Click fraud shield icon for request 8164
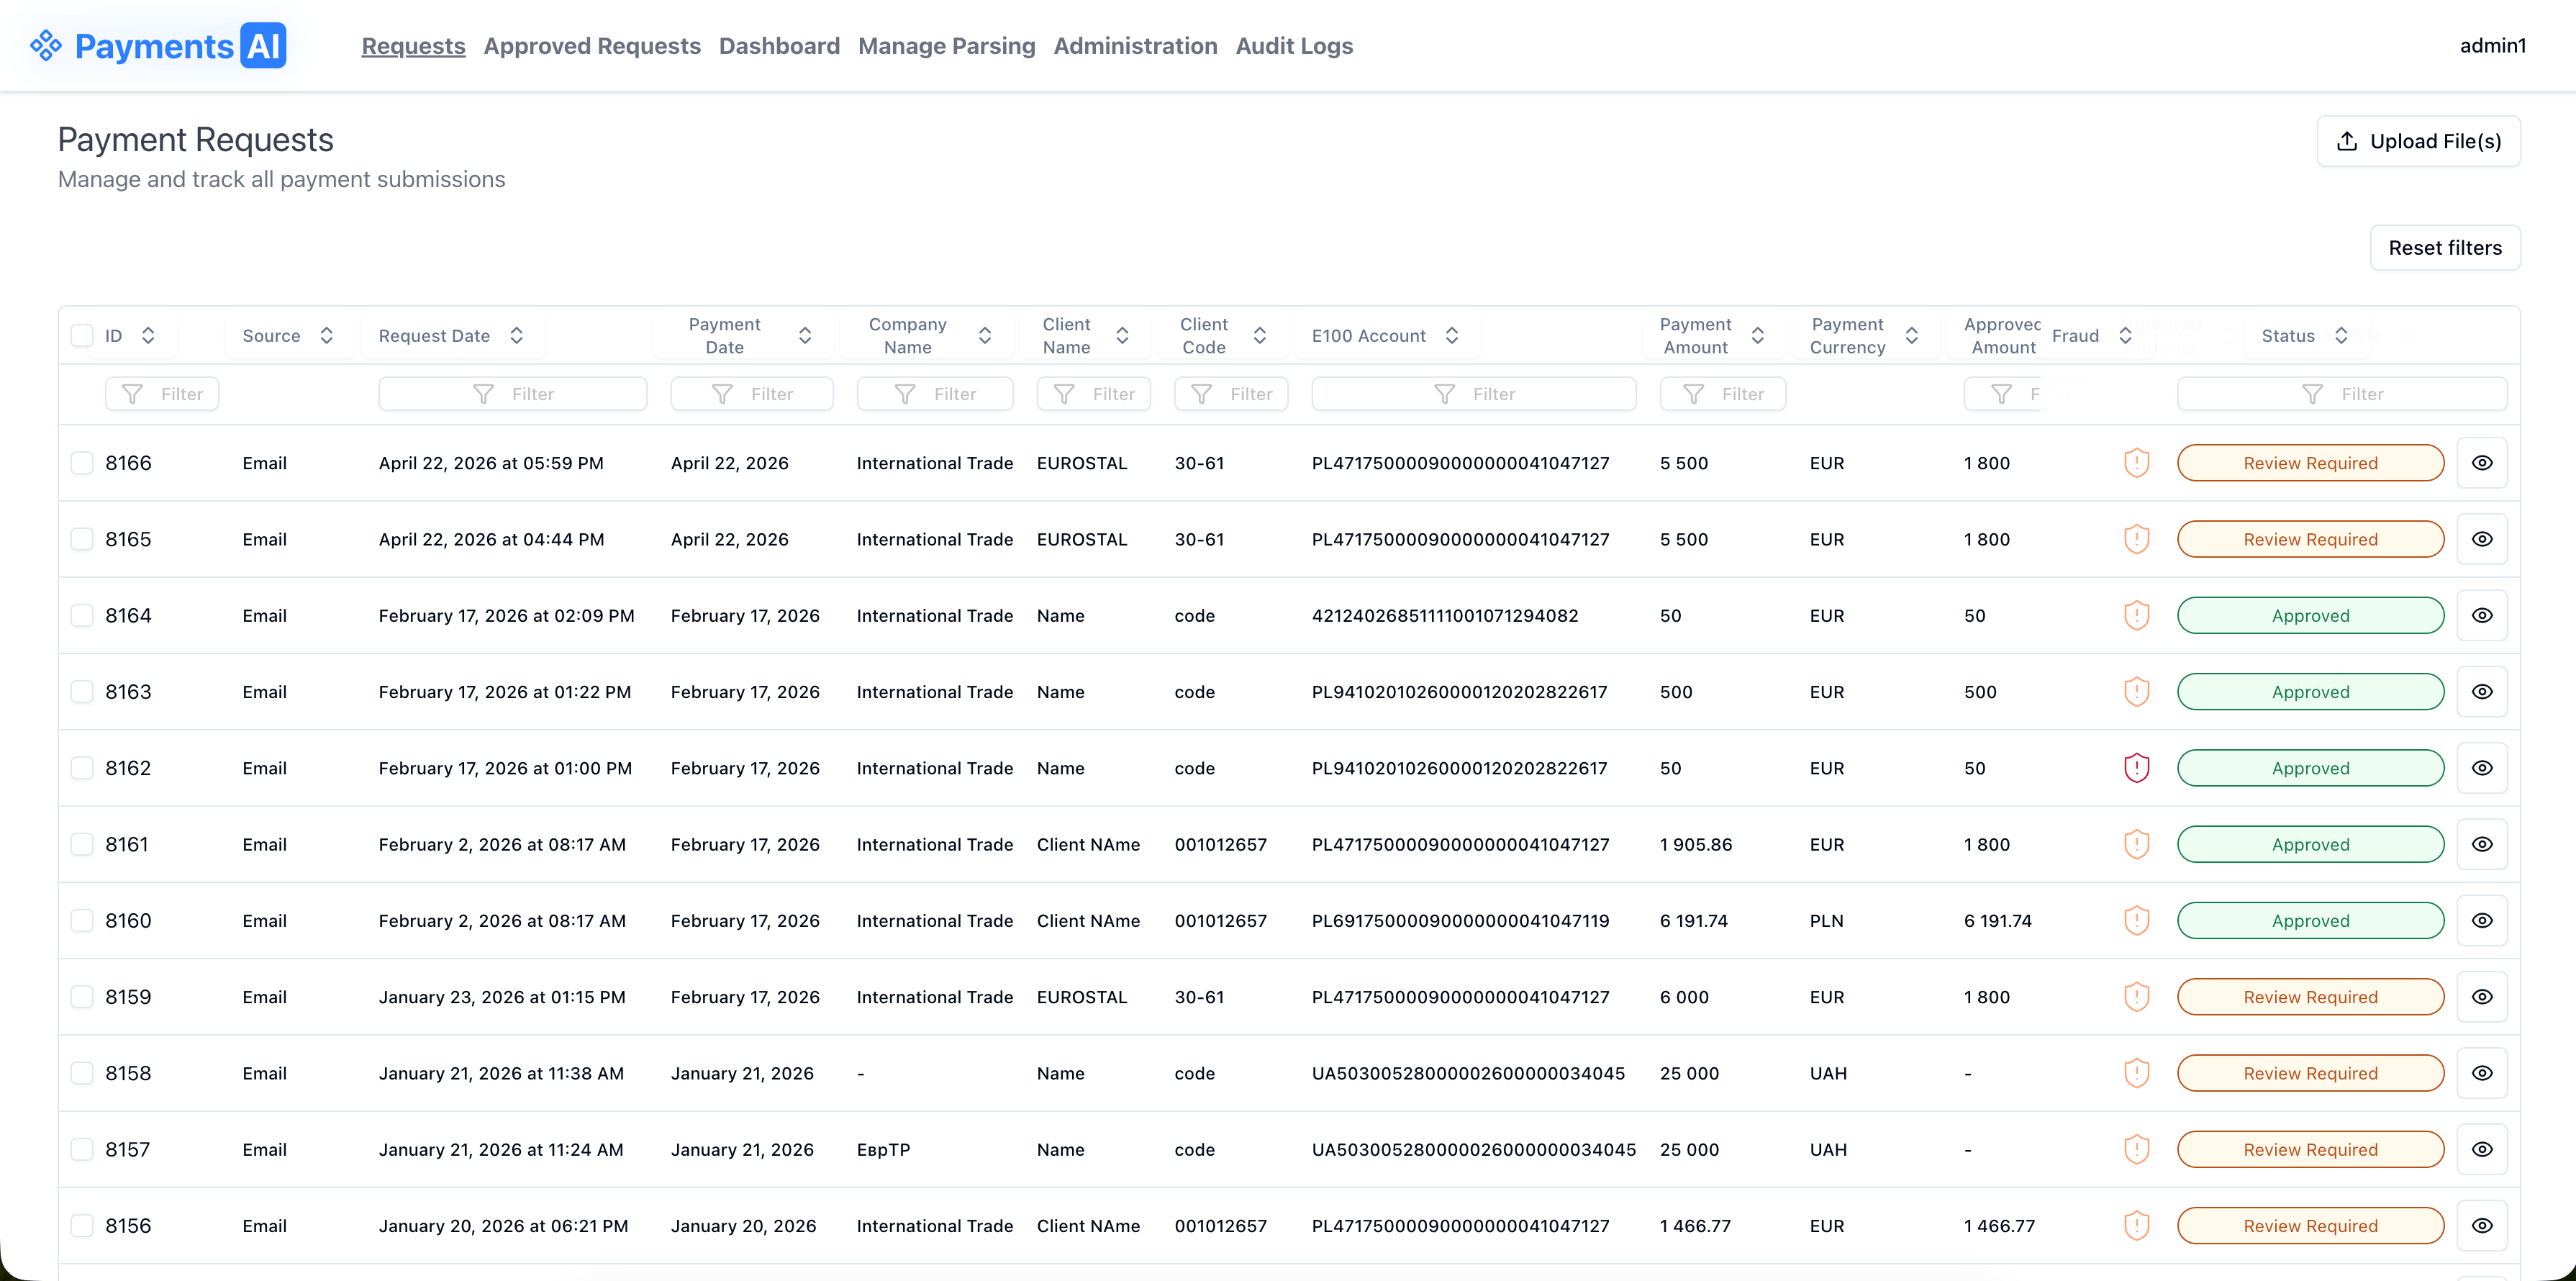 (x=2137, y=616)
